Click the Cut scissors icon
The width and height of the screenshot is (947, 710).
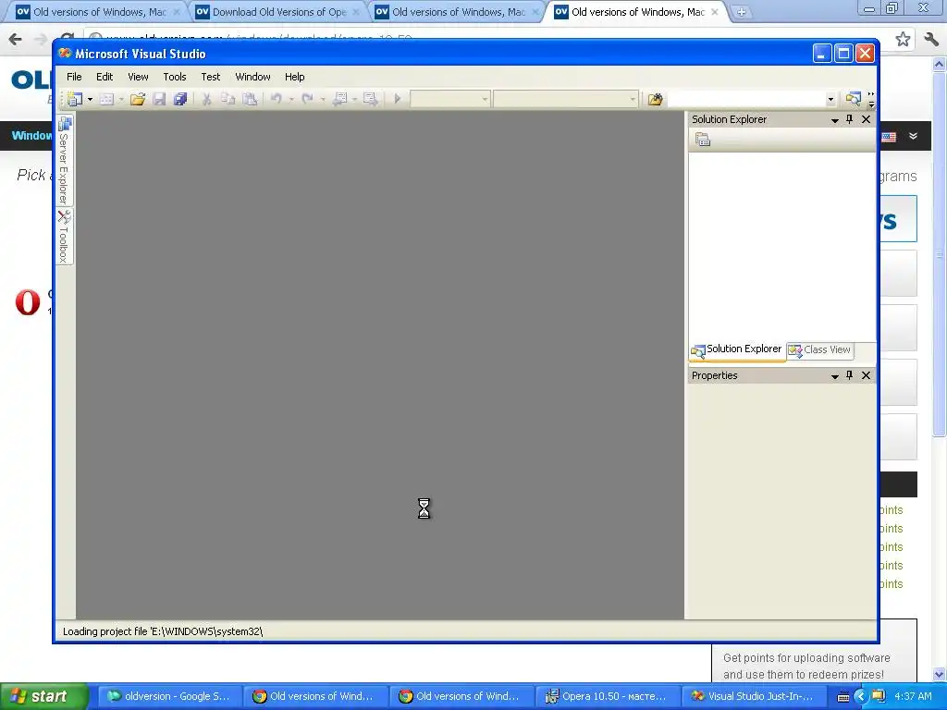point(206,99)
